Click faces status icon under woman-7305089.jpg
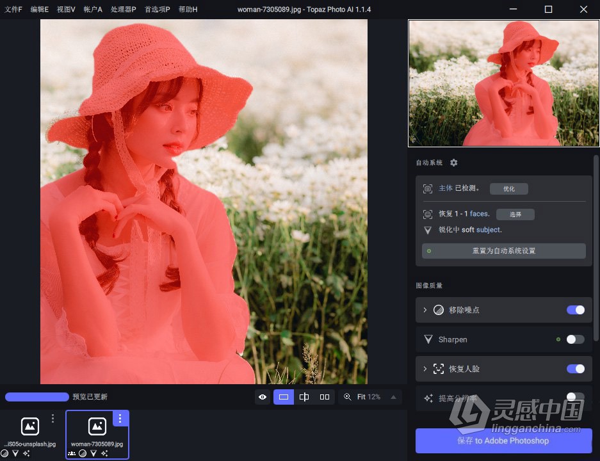The width and height of the screenshot is (600, 461). [x=72, y=453]
